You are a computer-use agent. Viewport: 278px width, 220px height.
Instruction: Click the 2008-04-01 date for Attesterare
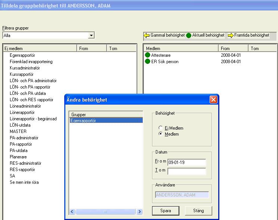231,55
